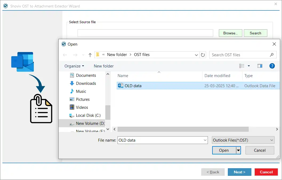Click the New Volume (D:) drive icon

pyautogui.click(x=72, y=124)
